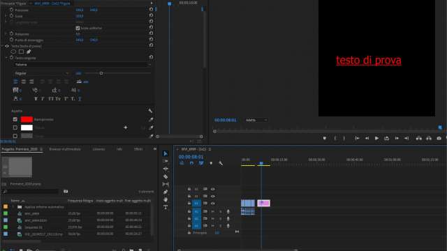This screenshot has width=447, height=251.
Task: Go to In point
Action: pos(357,138)
